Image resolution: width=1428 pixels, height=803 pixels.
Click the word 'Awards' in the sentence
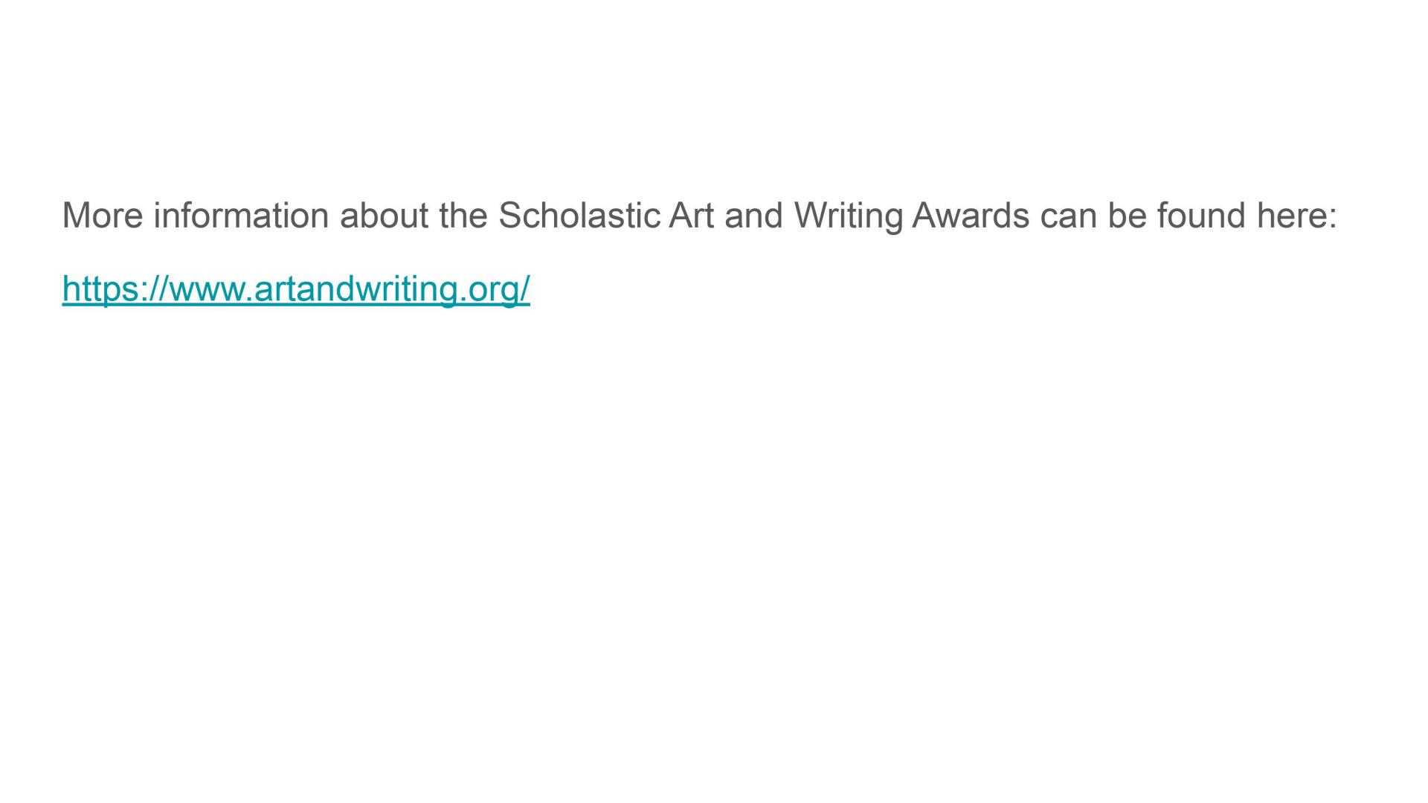971,216
